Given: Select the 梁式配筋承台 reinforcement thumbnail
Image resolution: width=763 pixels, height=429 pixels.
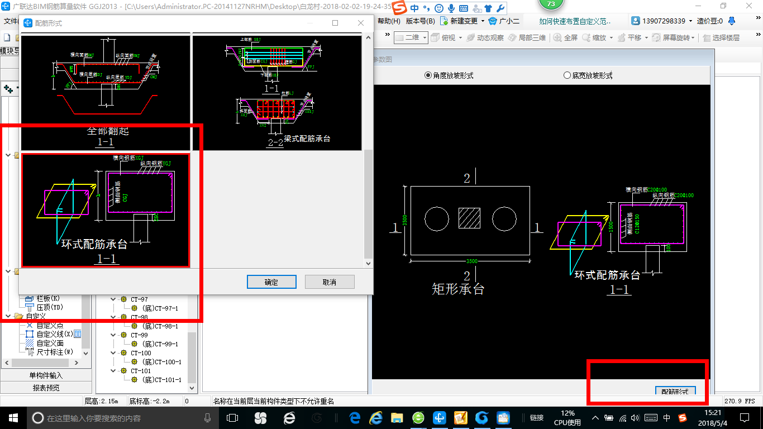Looking at the screenshot, I should coord(277,92).
